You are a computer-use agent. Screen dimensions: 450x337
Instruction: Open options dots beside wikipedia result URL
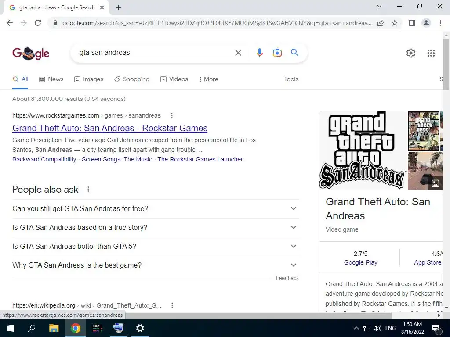point(172,305)
